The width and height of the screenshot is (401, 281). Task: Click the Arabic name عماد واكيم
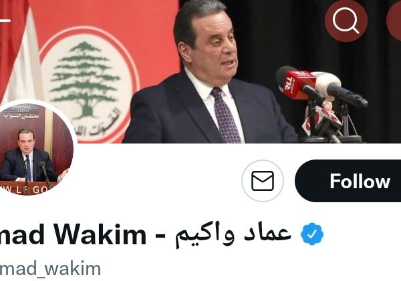233,235
